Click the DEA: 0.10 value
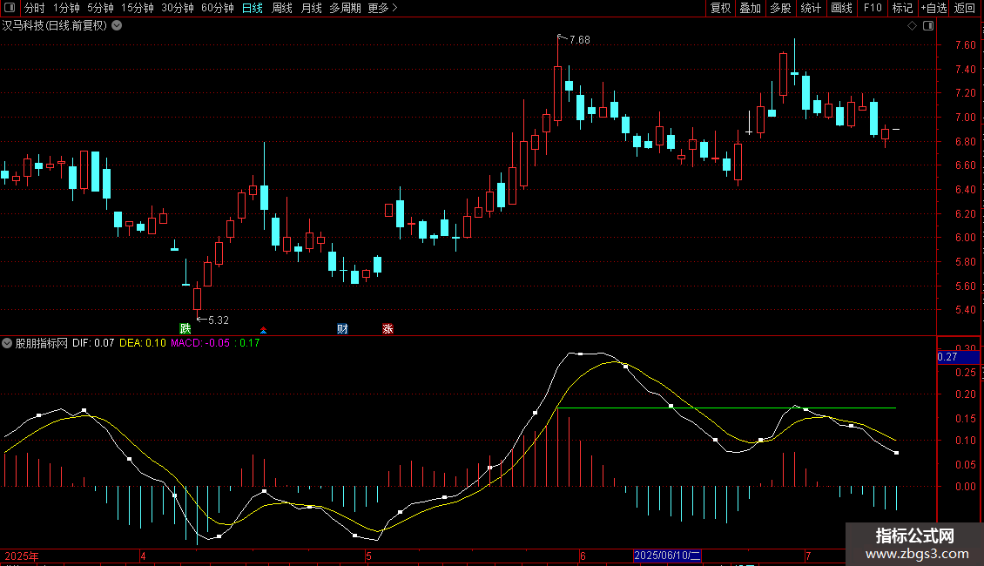The height and width of the screenshot is (566, 984). tap(143, 343)
